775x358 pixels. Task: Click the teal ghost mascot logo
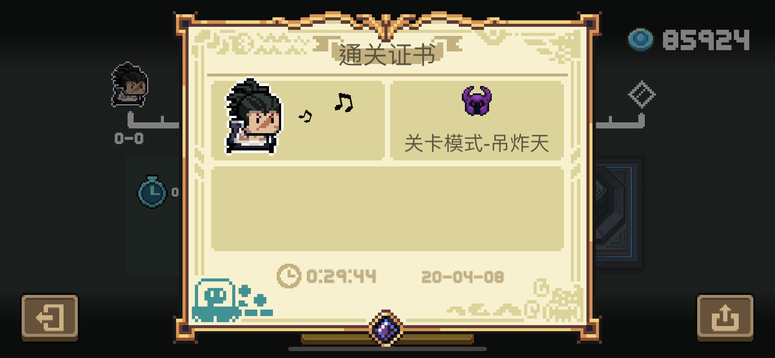click(x=232, y=300)
